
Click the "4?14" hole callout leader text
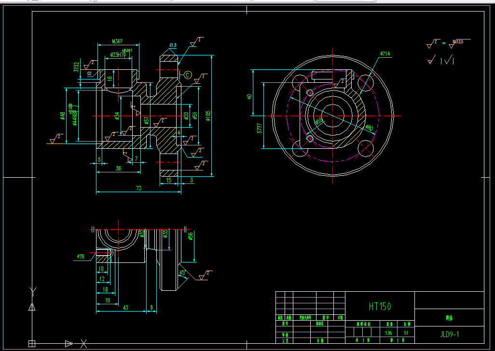(385, 54)
